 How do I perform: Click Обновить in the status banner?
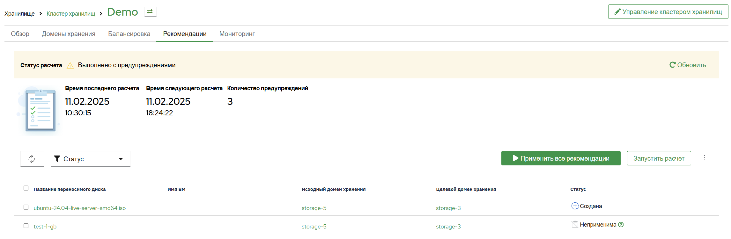click(688, 65)
